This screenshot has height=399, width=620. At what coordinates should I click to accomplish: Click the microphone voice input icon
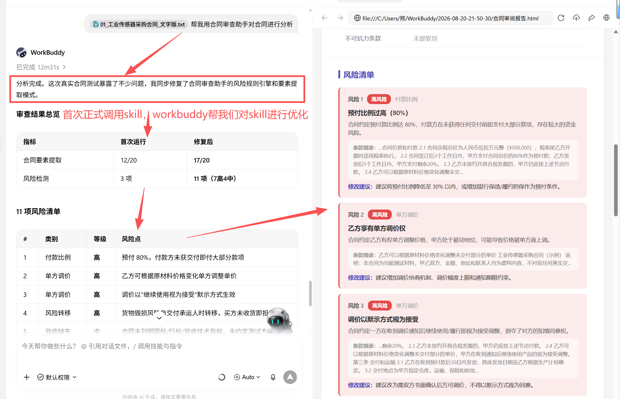(273, 377)
